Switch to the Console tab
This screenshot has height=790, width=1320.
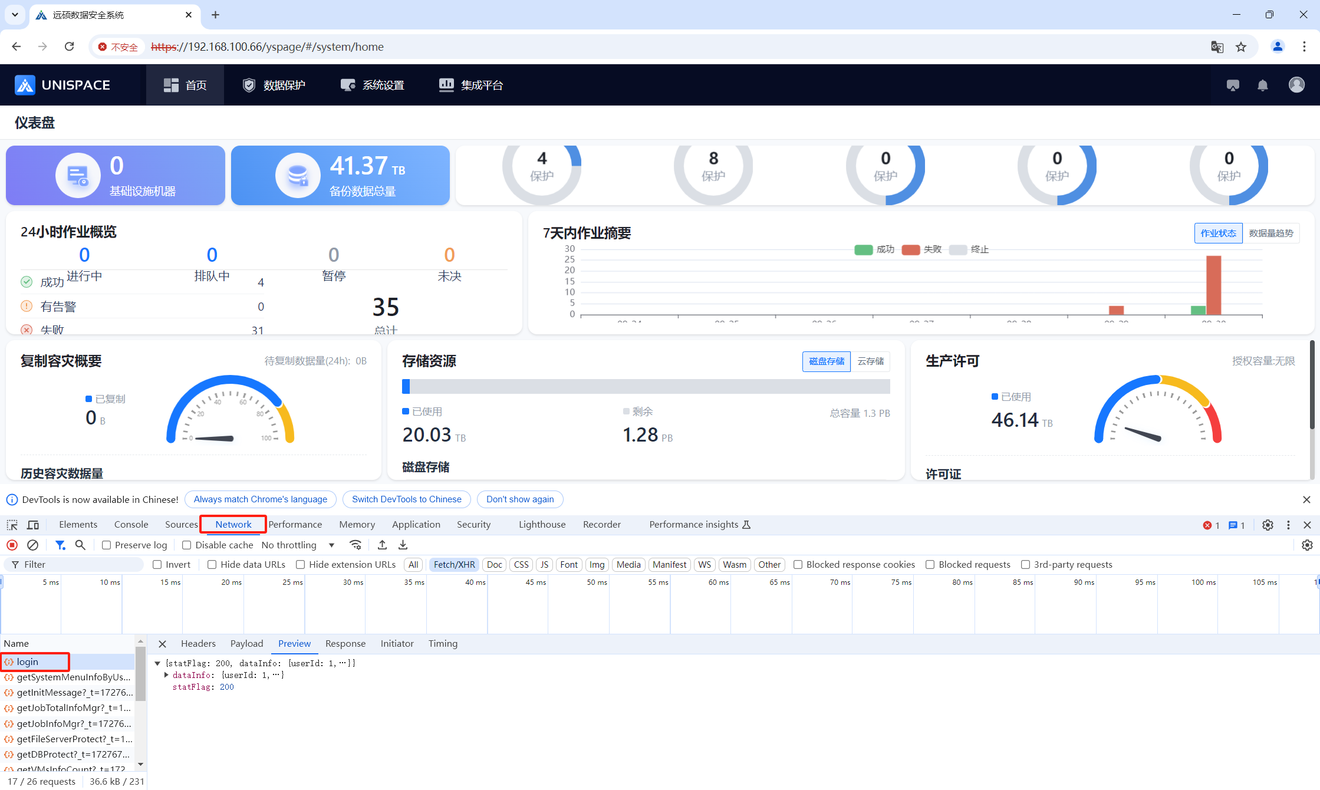131,525
